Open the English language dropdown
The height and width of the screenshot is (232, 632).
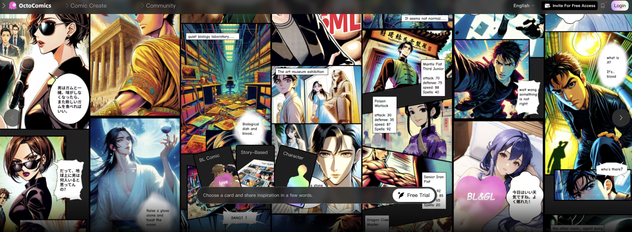[x=524, y=6]
